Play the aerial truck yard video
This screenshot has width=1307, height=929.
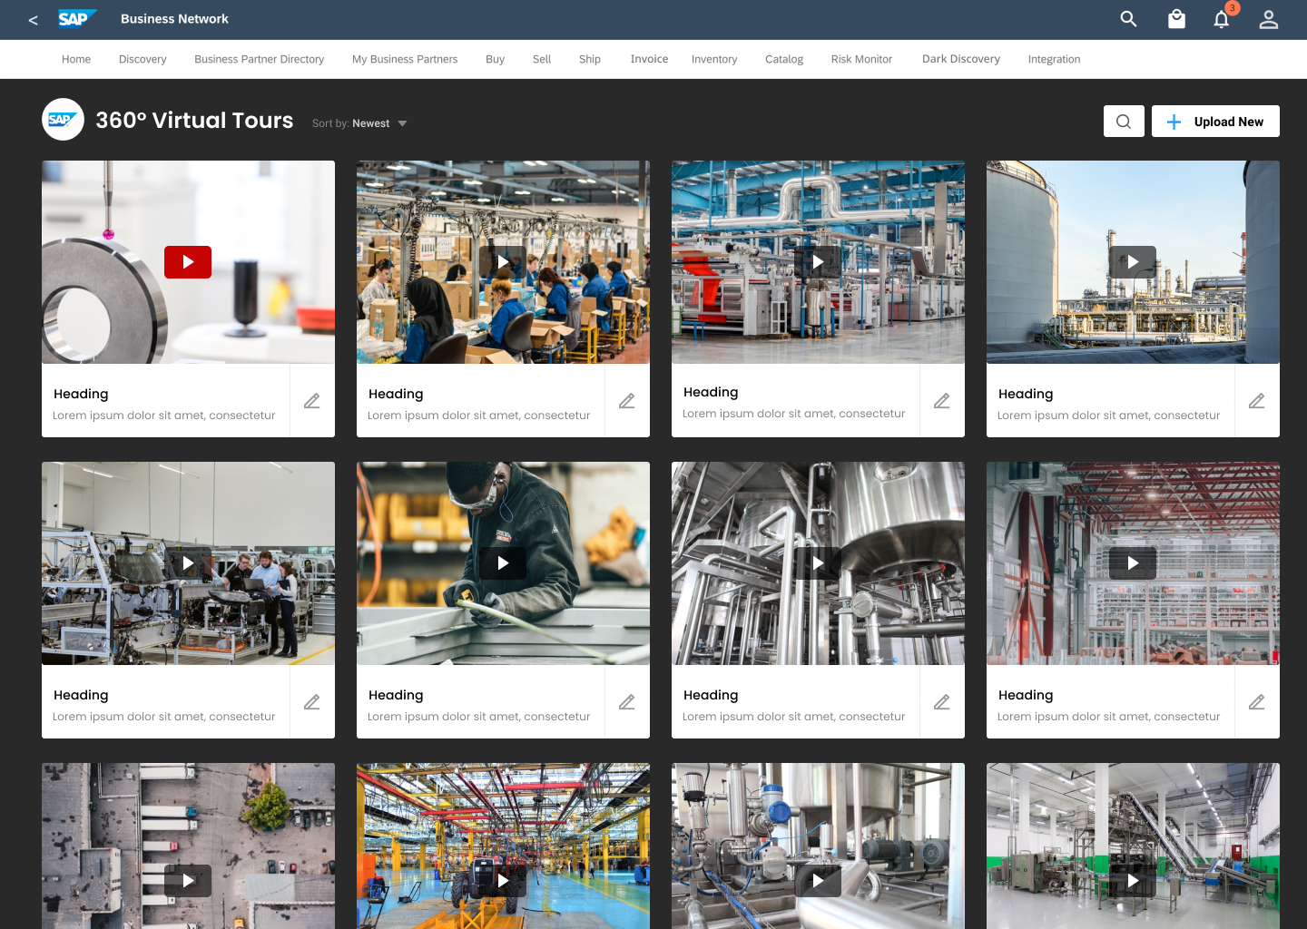188,881
